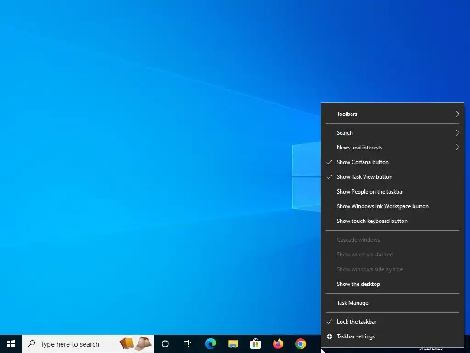Launch Microsoft Edge from the taskbar
Screen dimensions: 470x353
tap(210, 344)
